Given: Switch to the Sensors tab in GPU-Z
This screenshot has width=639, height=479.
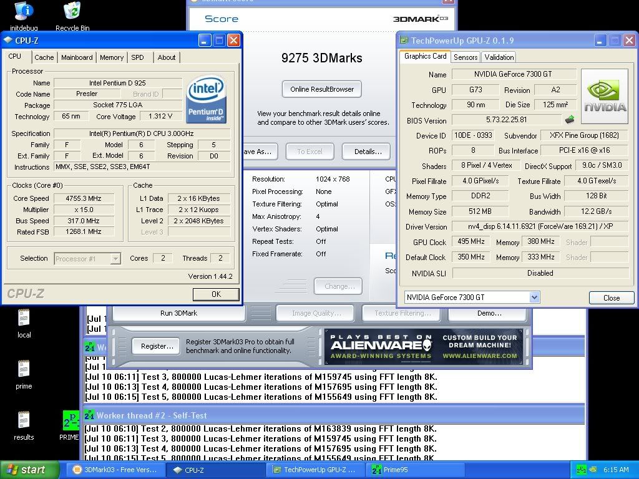Looking at the screenshot, I should click(466, 57).
